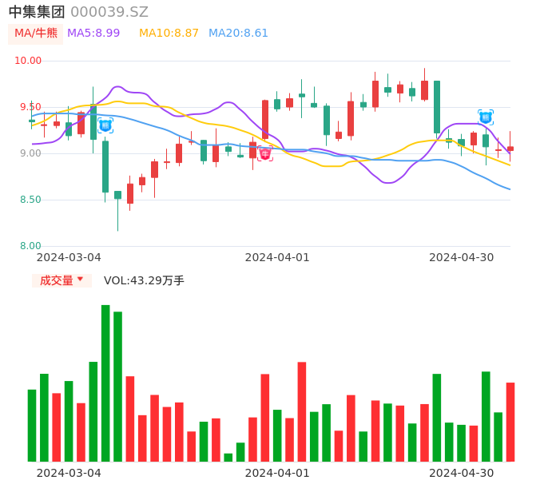The image size is (548, 484).
Task: Click the stock name 中集集团
Action: [x=37, y=12]
